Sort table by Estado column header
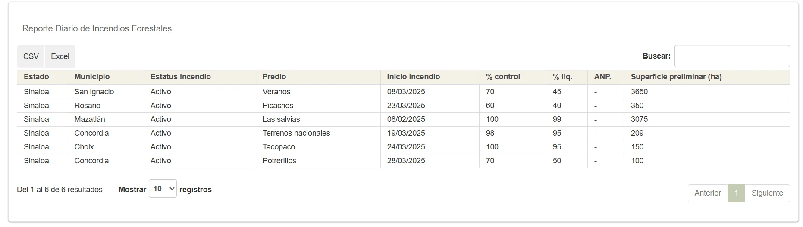The image size is (803, 227). click(36, 77)
